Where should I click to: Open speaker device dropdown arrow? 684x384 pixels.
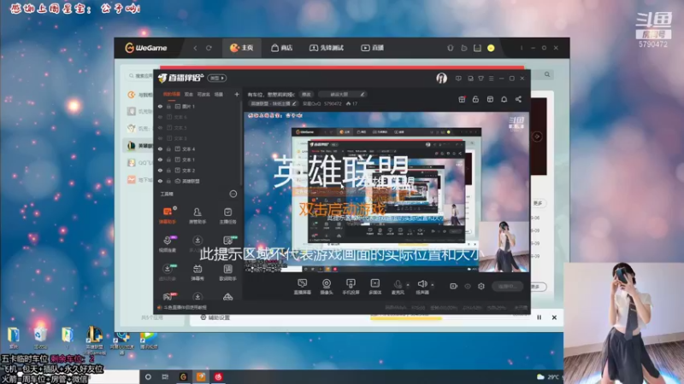433,285
